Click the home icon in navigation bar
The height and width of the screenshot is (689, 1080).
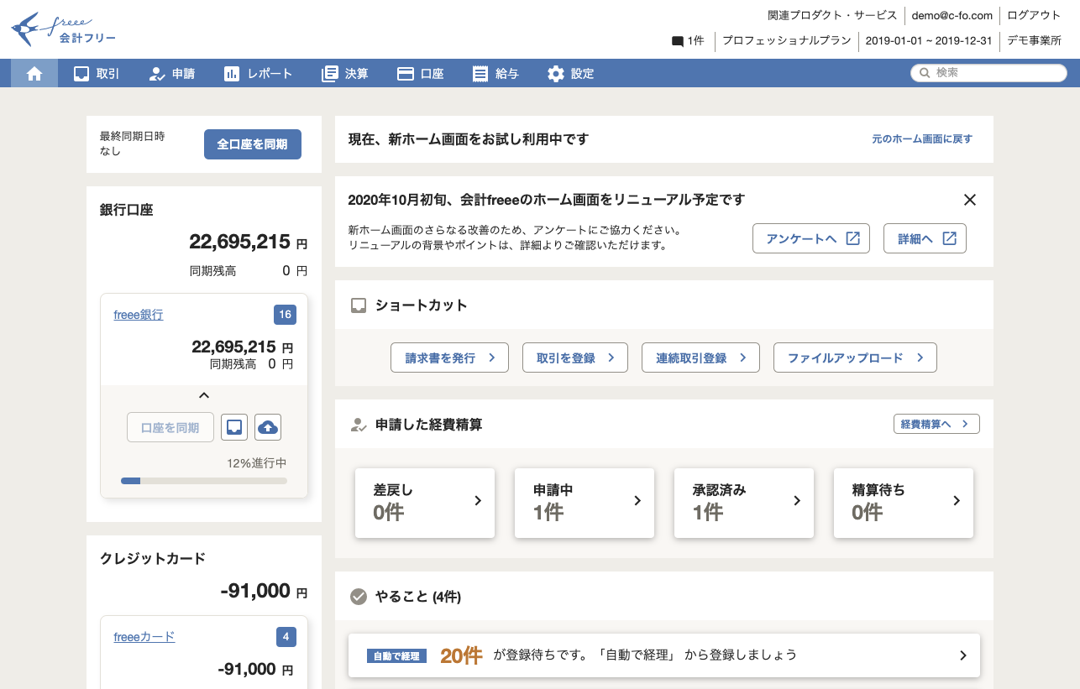coord(34,74)
